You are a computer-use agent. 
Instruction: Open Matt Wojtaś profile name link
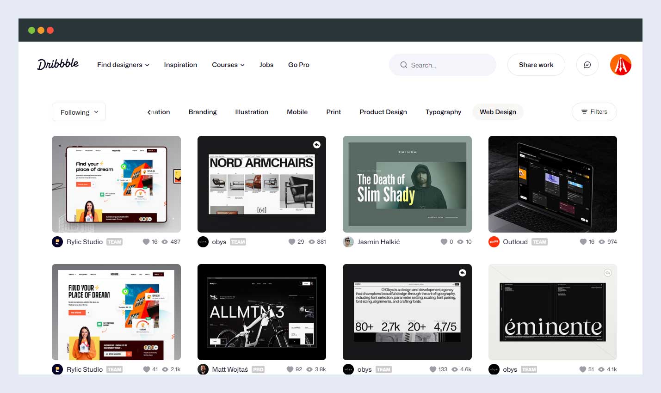click(x=230, y=369)
